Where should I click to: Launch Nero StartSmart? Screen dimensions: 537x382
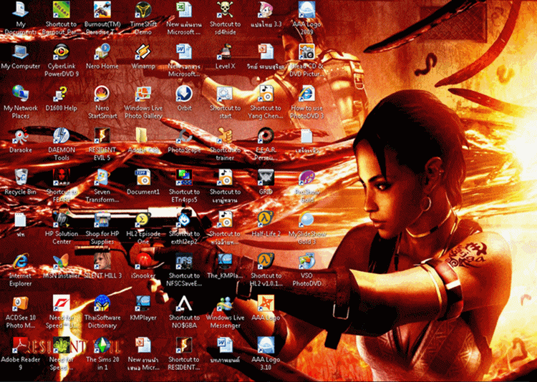102,94
